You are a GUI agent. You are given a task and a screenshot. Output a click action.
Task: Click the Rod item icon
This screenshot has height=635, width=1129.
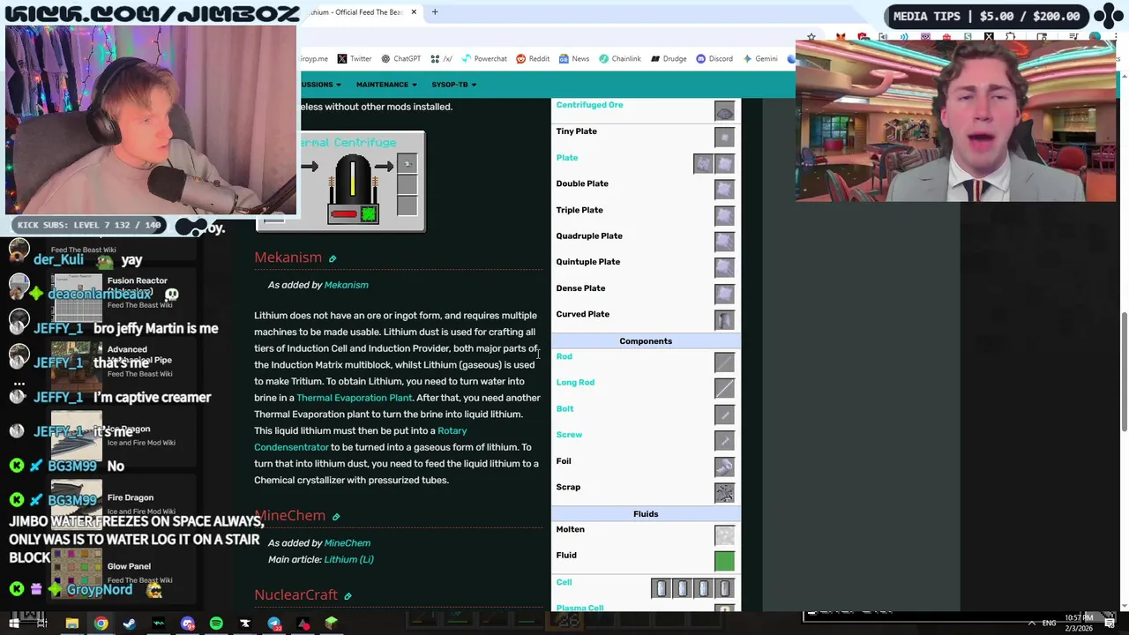point(724,362)
